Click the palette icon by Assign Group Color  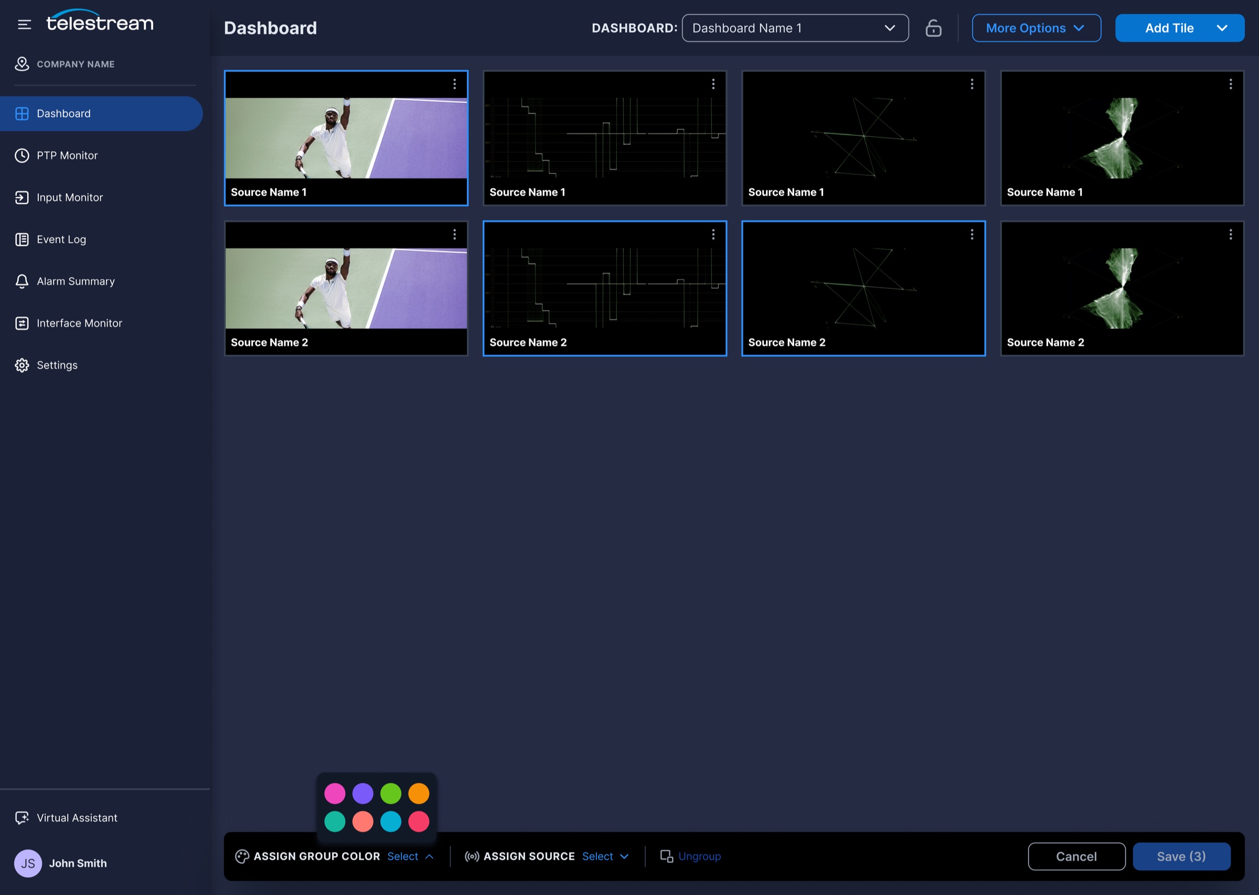pos(242,856)
